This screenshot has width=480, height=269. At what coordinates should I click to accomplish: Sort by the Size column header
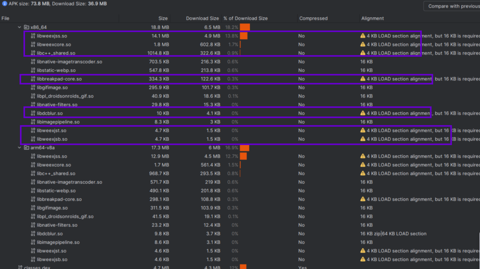[163, 18]
